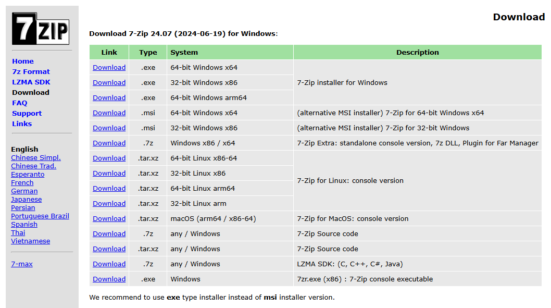
Task: Download .exe for 32-bit Windows x86
Action: [109, 83]
